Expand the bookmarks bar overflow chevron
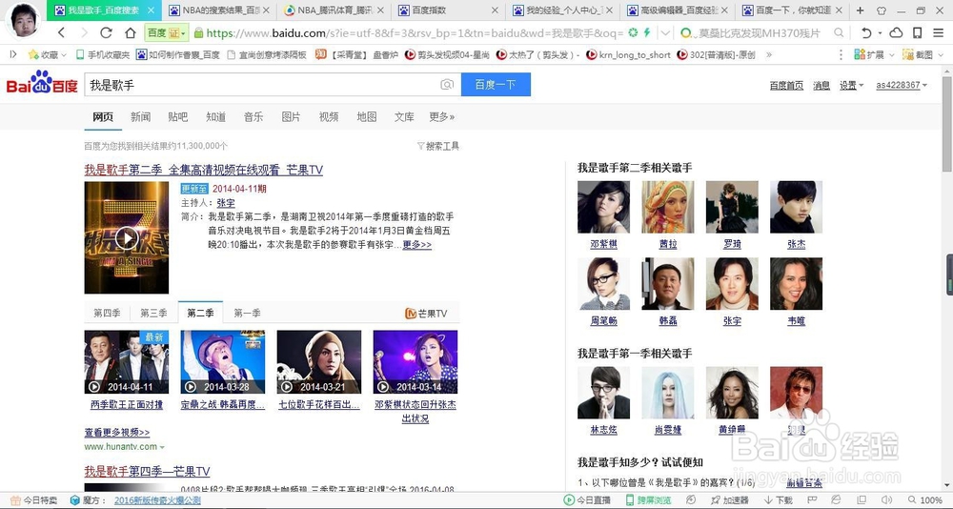The width and height of the screenshot is (953, 509). (769, 54)
